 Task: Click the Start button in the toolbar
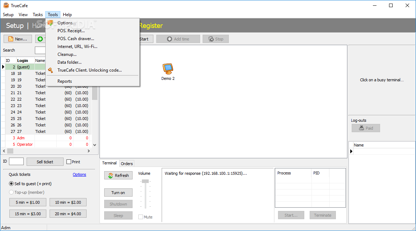coord(145,39)
